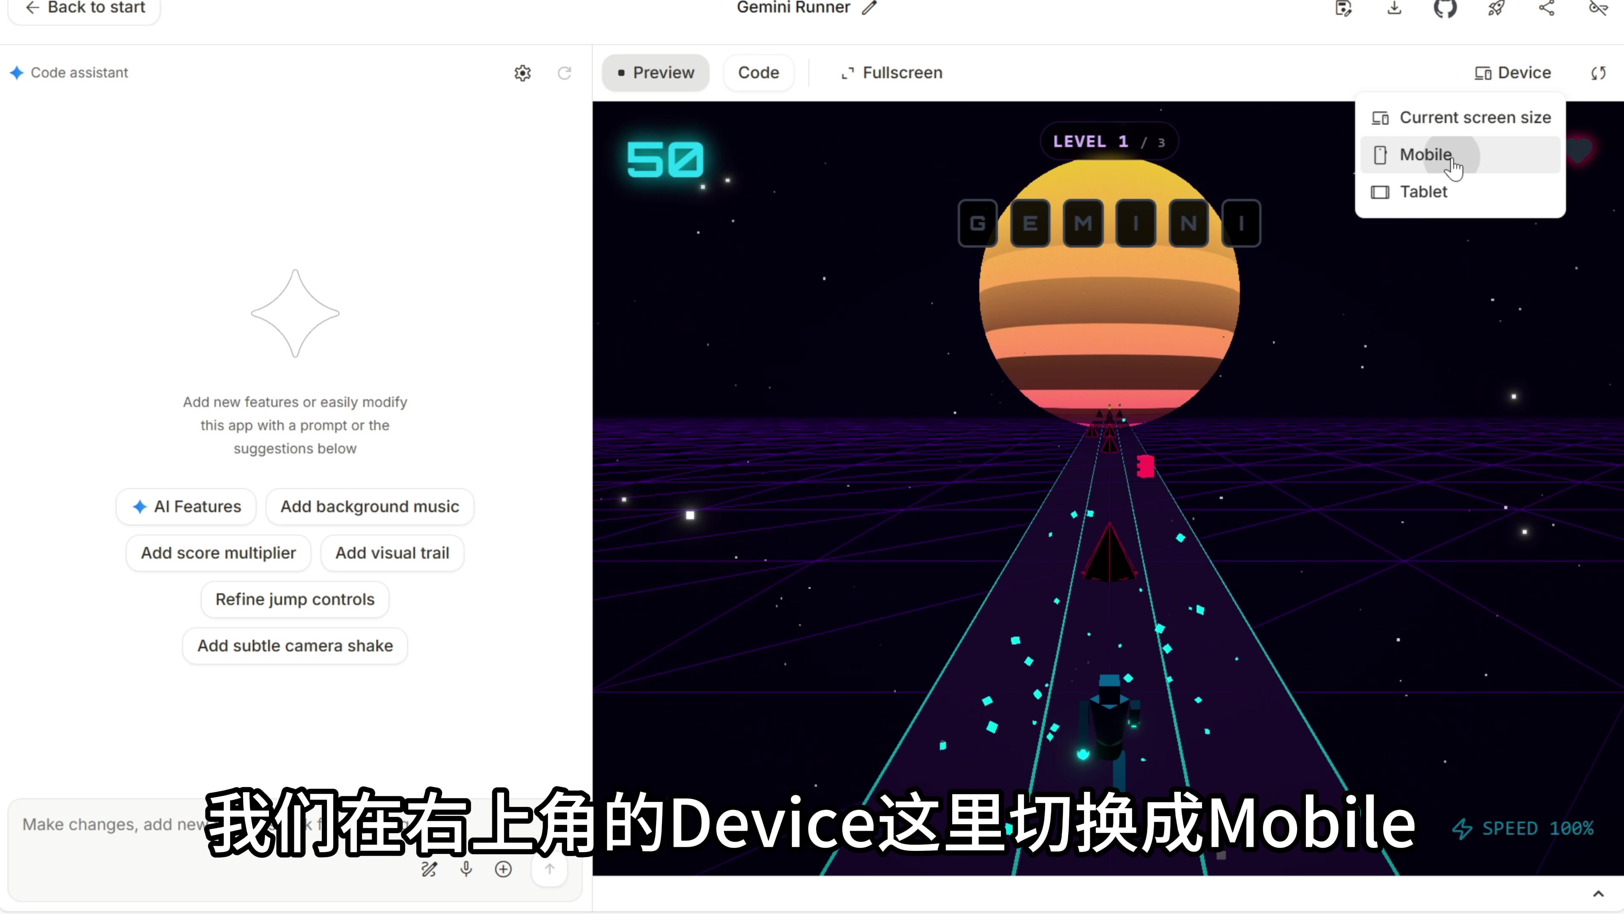Choose Tablet device option
The image size is (1624, 914).
1423,192
